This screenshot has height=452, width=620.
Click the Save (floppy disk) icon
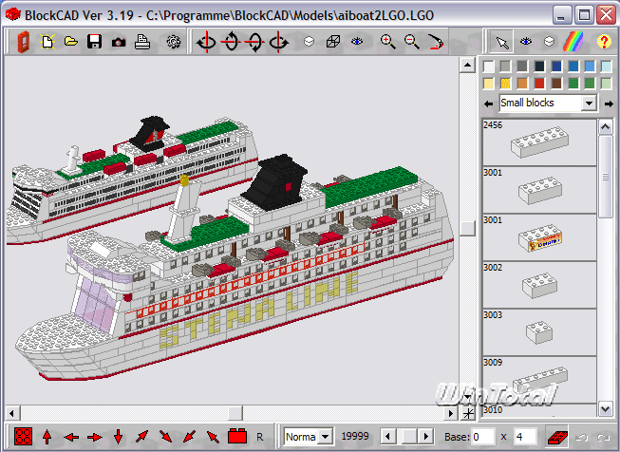coord(94,42)
